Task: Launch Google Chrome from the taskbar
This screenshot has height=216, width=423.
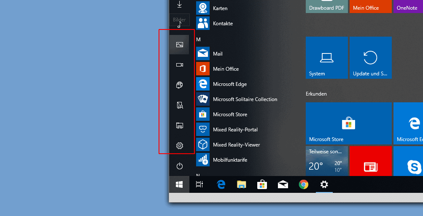Action: (304, 184)
